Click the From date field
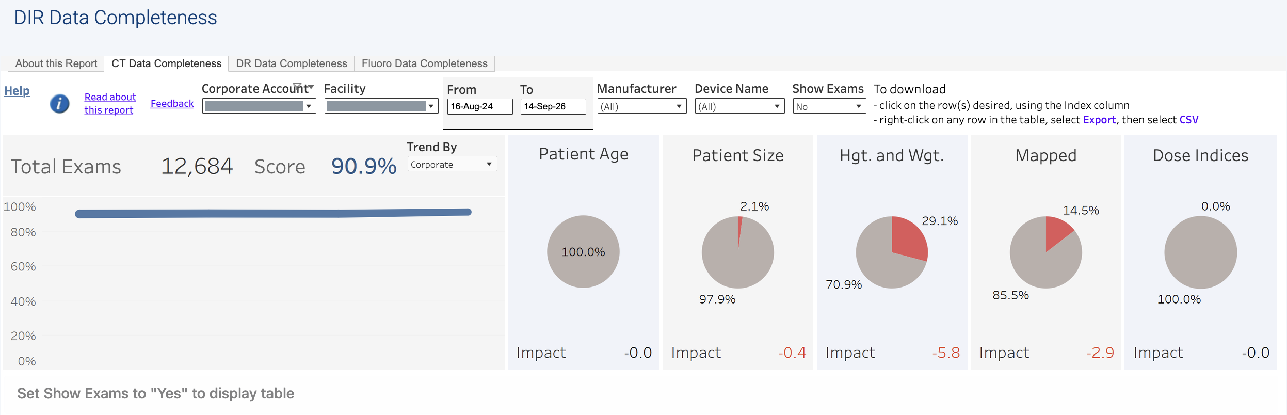The width and height of the screenshot is (1287, 415). (x=480, y=106)
